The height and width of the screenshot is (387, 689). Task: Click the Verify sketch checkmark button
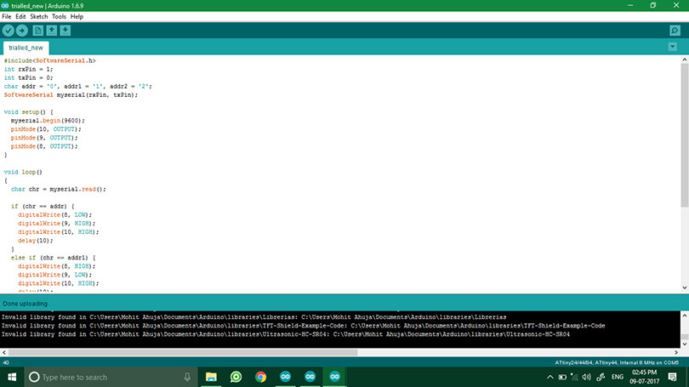[8, 31]
